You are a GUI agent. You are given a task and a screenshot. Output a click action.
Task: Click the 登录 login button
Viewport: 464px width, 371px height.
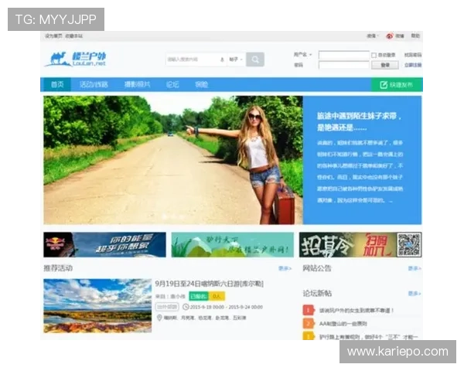point(384,65)
